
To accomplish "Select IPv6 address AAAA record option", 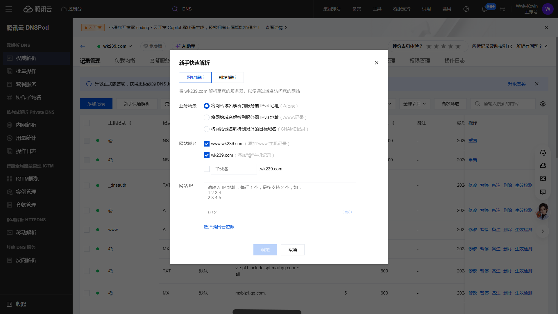I will point(207,117).
